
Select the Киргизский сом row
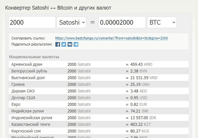tap(99, 131)
